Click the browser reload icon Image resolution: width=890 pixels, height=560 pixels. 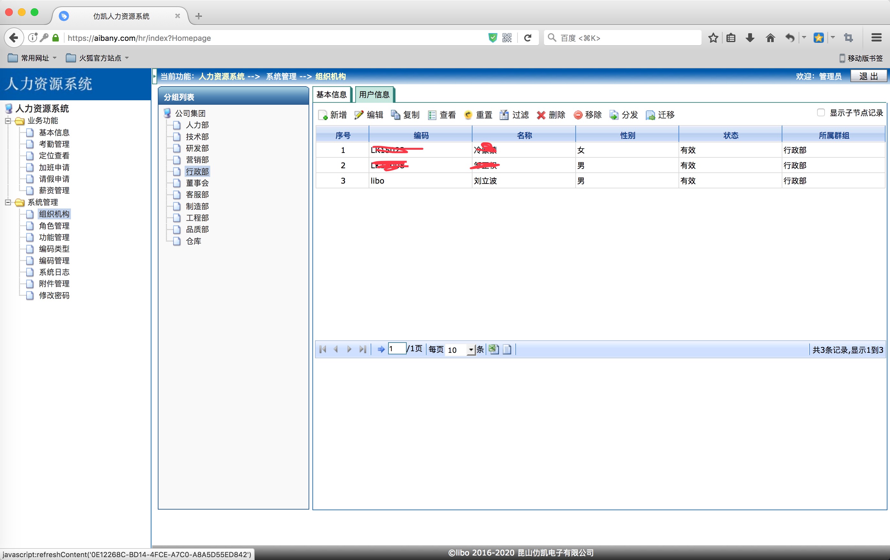528,38
